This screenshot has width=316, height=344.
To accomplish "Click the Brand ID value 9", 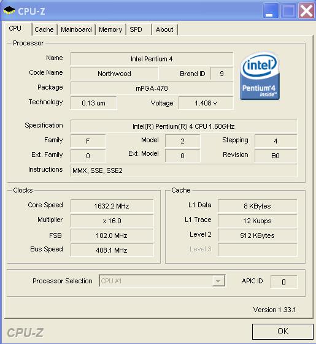I will pos(222,74).
